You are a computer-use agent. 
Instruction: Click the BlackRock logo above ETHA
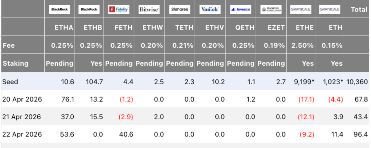(60, 9)
